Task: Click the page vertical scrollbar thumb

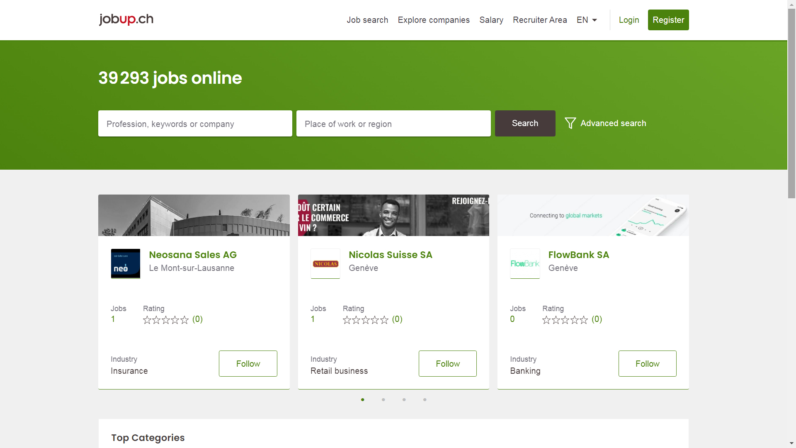Action: point(792,103)
